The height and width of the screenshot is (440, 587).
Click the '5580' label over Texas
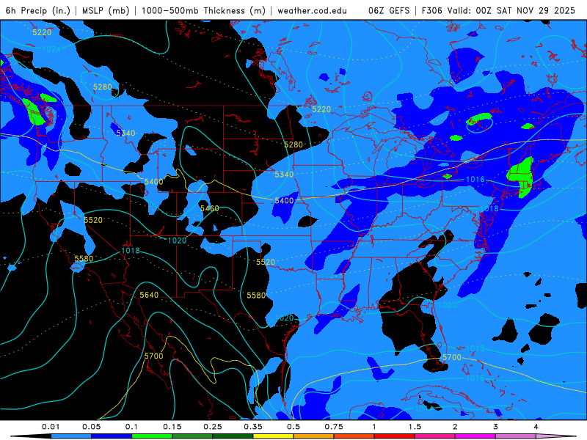tap(256, 296)
